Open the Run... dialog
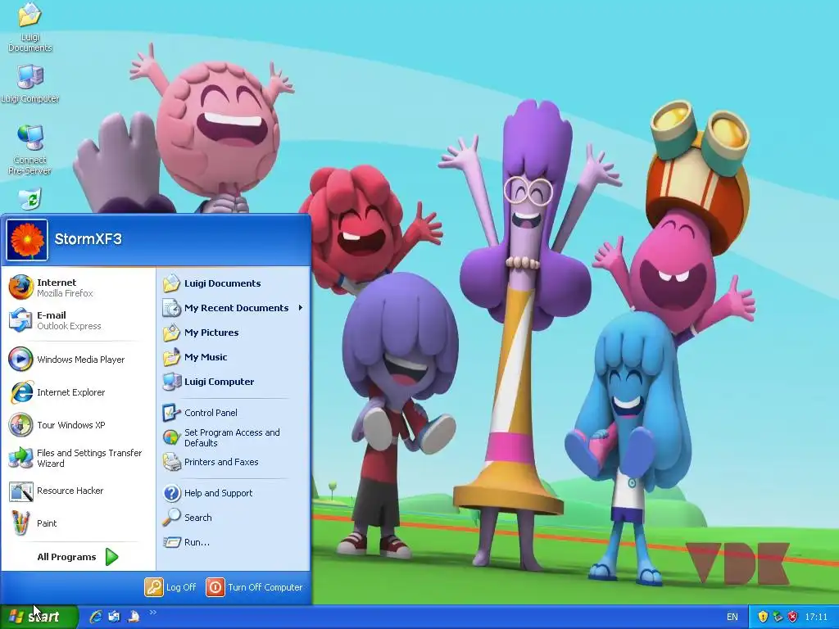This screenshot has width=839, height=629. pyautogui.click(x=234, y=542)
